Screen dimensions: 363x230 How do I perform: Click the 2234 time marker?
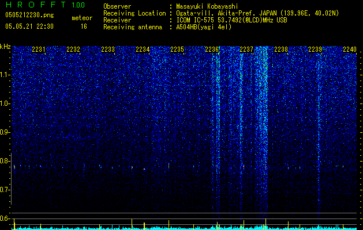pos(143,49)
